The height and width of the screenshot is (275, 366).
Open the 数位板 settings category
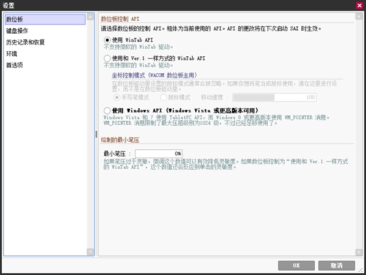click(15, 20)
